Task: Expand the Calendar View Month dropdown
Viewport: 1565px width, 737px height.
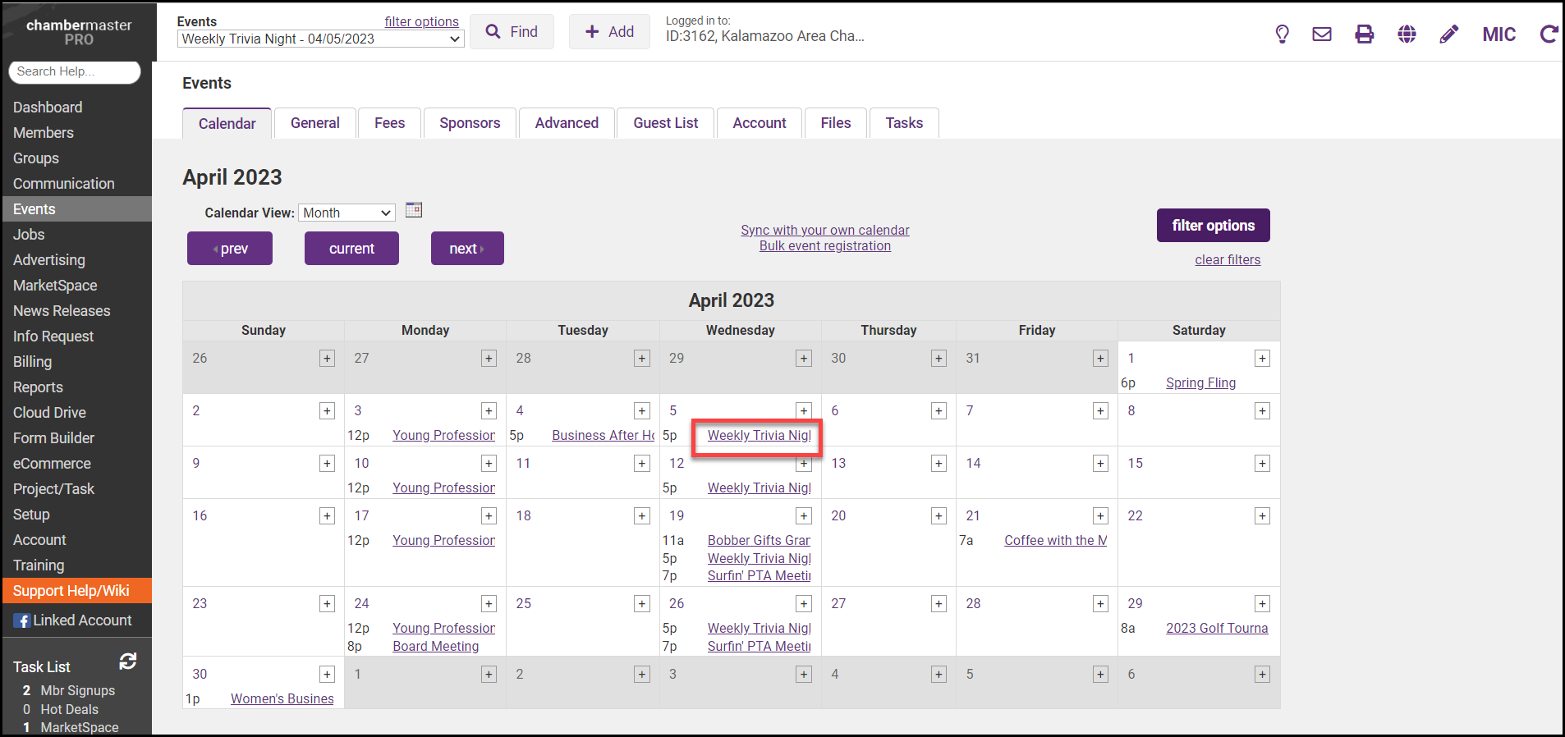Action: pos(347,213)
